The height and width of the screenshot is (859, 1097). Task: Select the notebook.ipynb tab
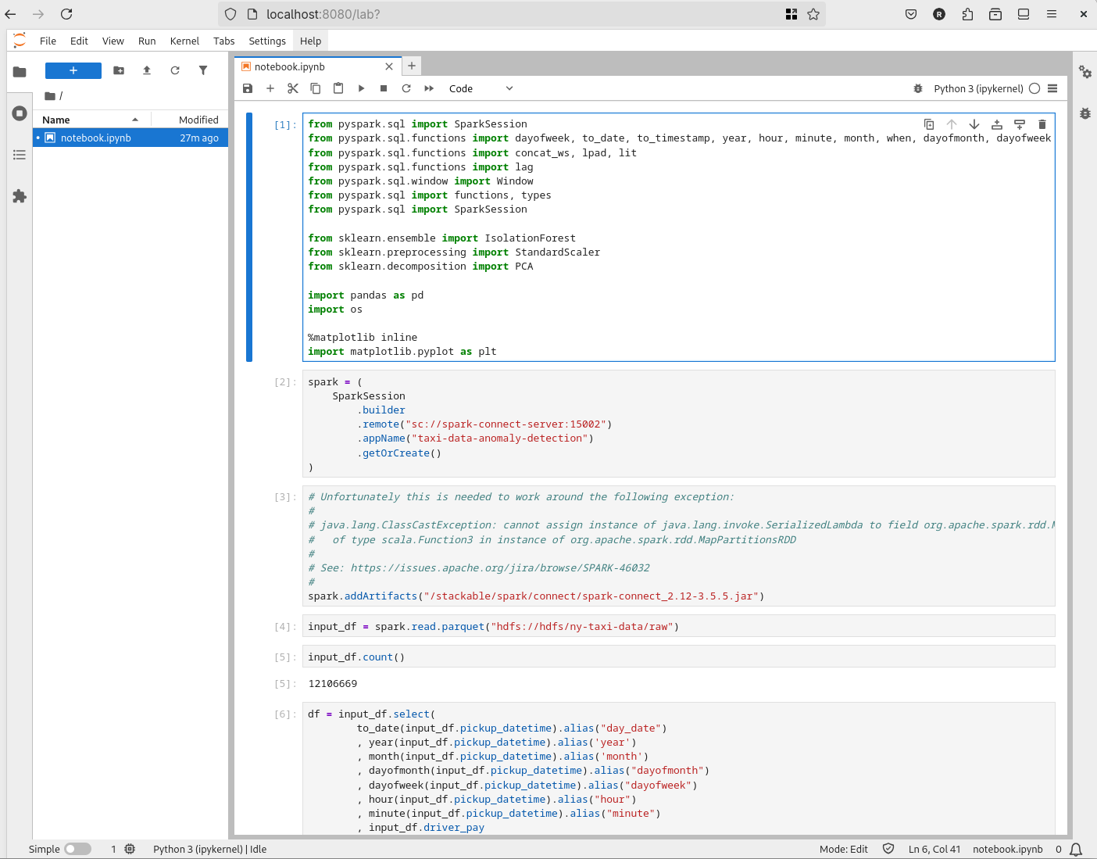pos(311,66)
